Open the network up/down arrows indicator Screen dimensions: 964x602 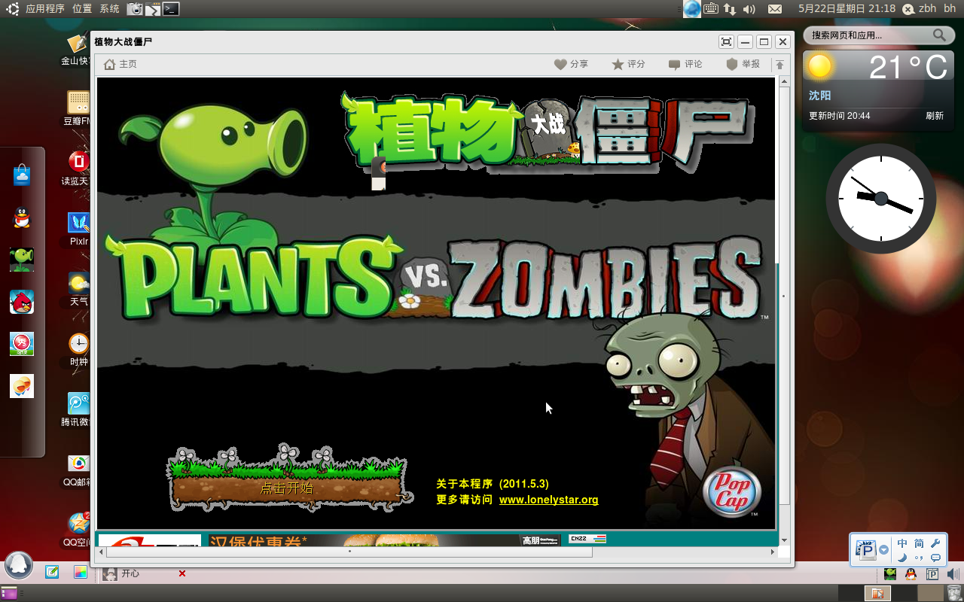[730, 9]
